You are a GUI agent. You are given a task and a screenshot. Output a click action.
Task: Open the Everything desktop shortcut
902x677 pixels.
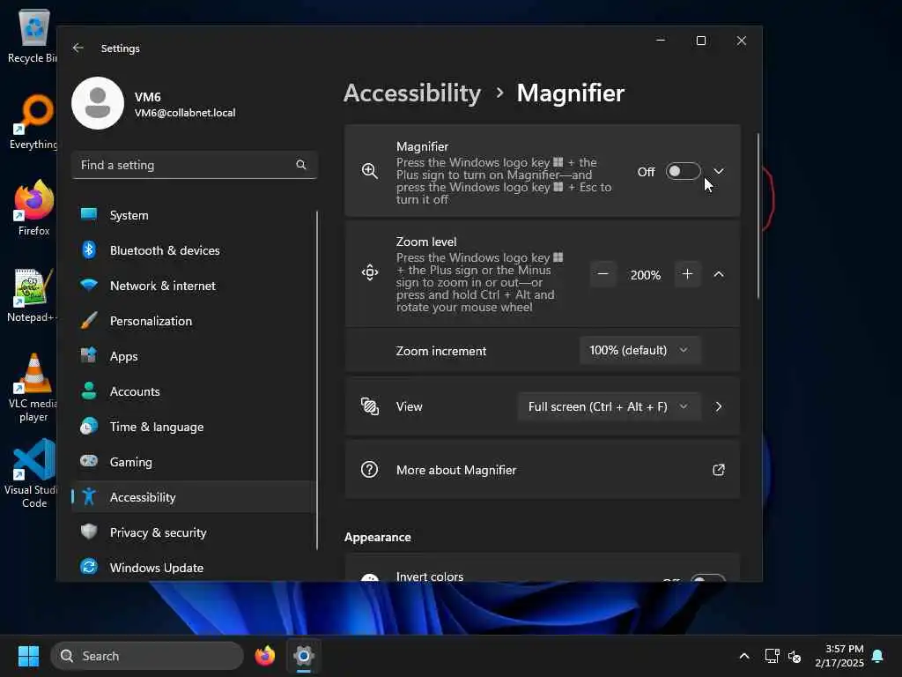(33, 122)
